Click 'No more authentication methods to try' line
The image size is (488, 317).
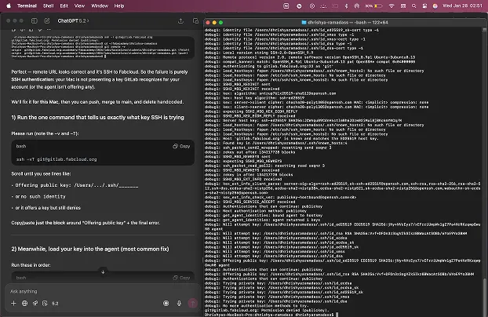(x=257, y=306)
